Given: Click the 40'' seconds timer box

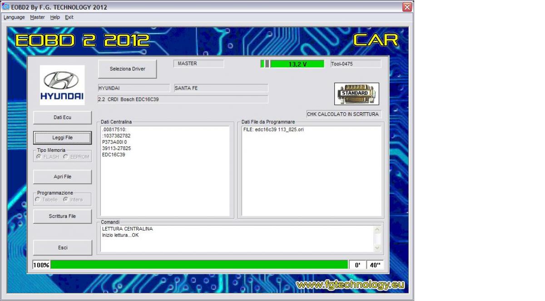Looking at the screenshot, I should pyautogui.click(x=375, y=265).
